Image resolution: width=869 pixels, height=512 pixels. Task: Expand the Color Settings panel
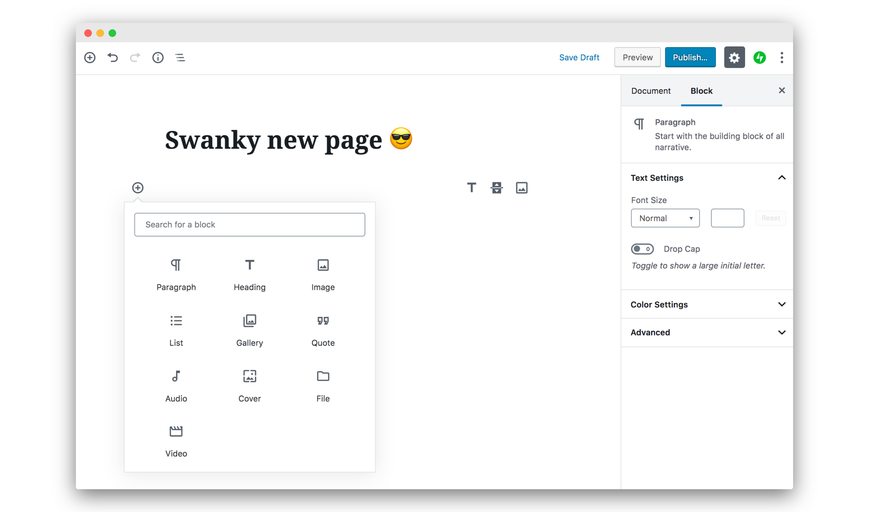coord(707,304)
